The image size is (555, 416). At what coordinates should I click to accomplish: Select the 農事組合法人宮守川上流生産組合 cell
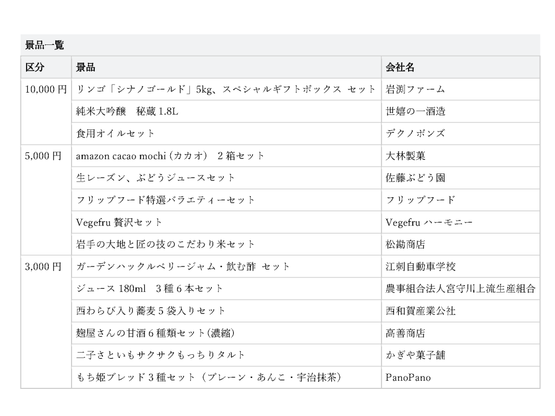461,289
